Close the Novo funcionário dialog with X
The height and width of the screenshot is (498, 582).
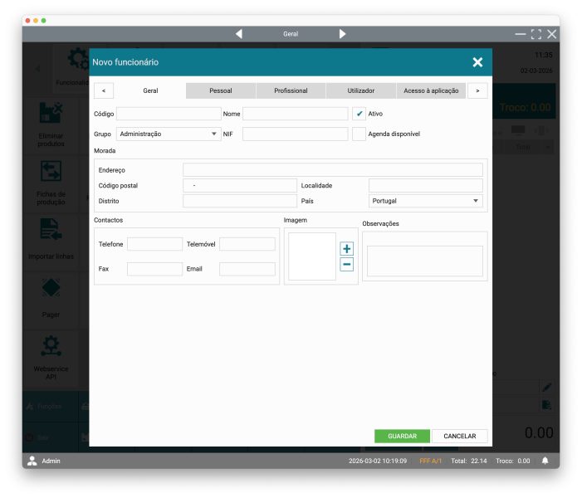(x=477, y=62)
